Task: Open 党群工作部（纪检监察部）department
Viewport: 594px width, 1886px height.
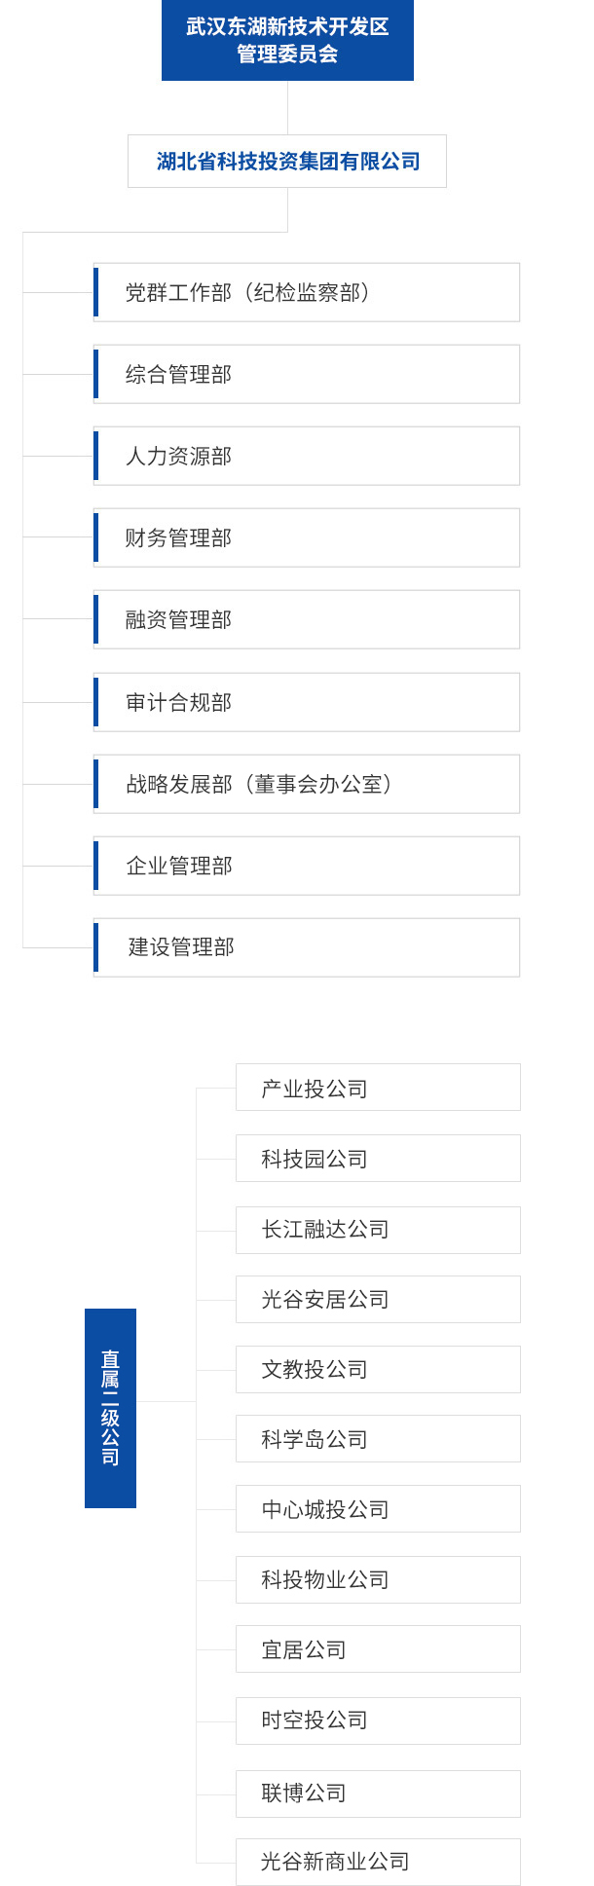Action: tap(307, 292)
